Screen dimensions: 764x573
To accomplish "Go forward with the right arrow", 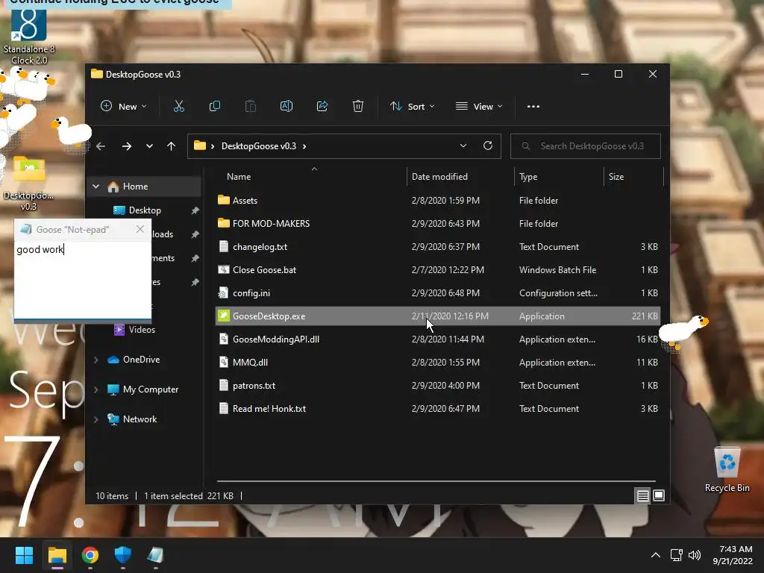I will [x=127, y=146].
